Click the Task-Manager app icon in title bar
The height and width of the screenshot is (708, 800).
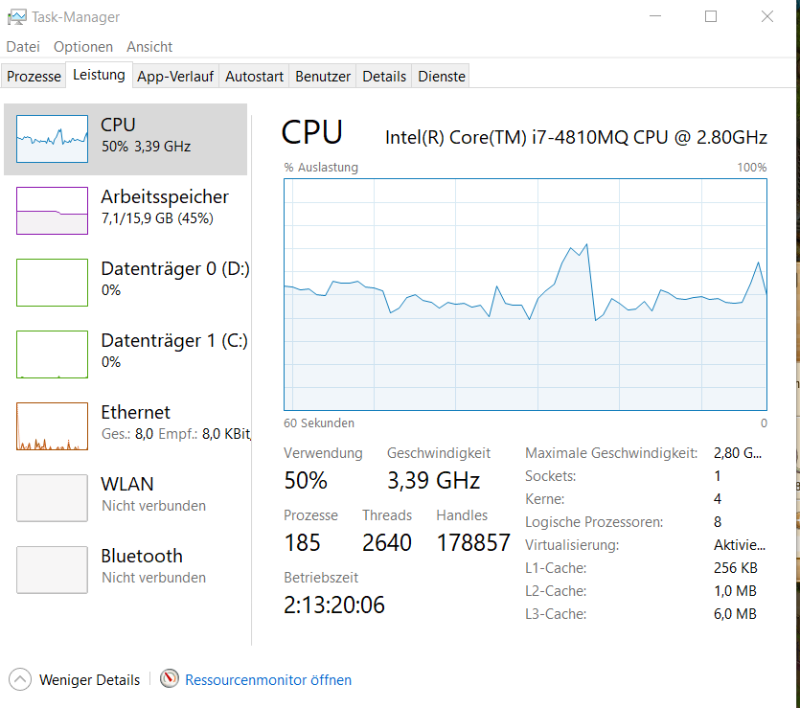[x=17, y=17]
